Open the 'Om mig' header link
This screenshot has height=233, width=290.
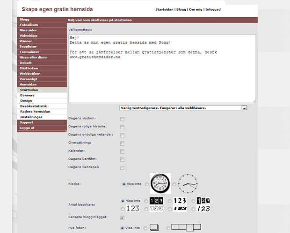pyautogui.click(x=196, y=9)
